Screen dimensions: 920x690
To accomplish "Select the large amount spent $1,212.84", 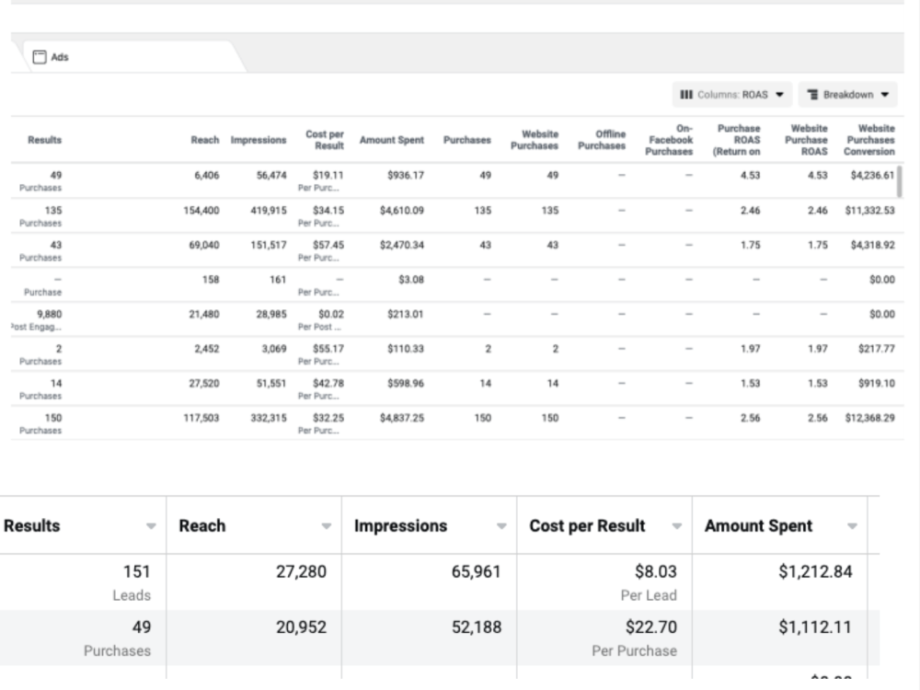I will point(815,571).
